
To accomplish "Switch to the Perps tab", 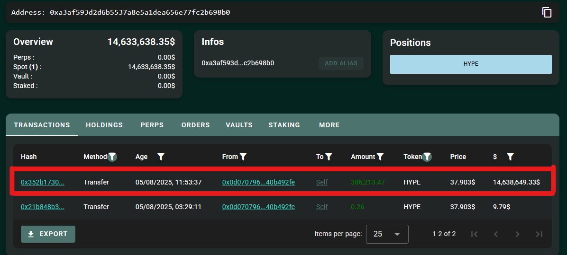I will click(152, 125).
